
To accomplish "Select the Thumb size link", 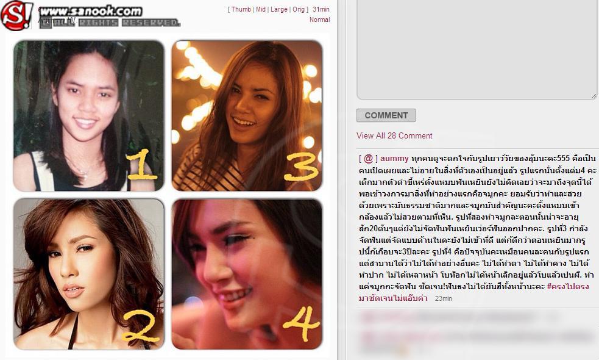I will [241, 9].
